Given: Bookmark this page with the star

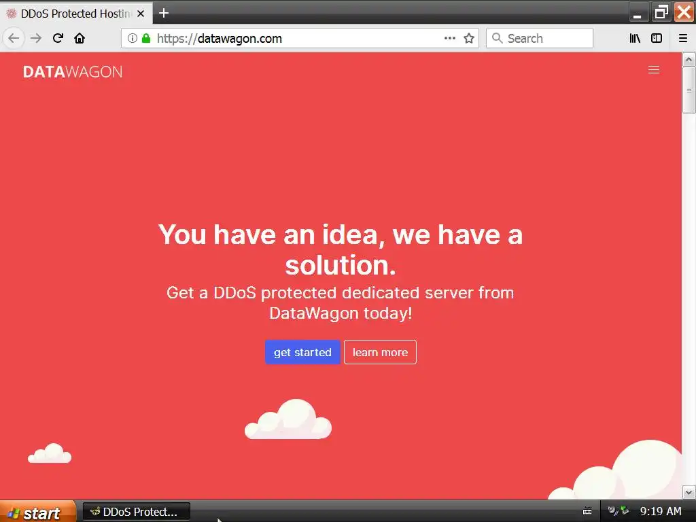Looking at the screenshot, I should point(469,38).
